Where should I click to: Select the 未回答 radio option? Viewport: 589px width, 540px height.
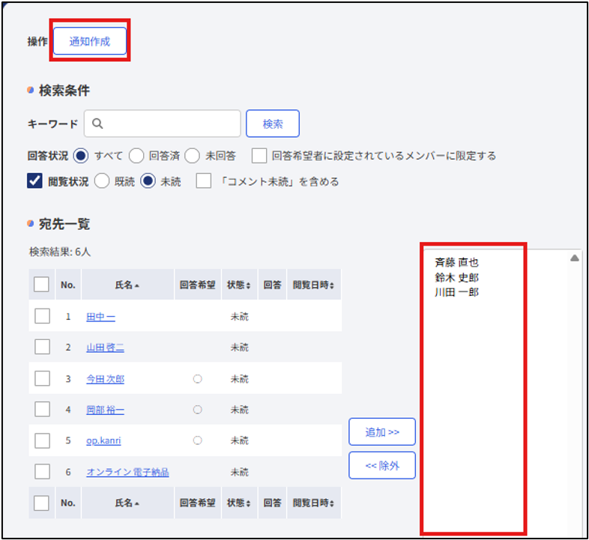[x=192, y=156]
